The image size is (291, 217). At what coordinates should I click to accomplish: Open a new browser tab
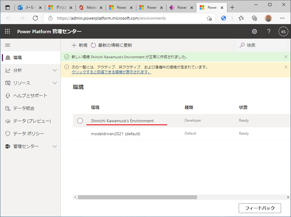[232, 8]
